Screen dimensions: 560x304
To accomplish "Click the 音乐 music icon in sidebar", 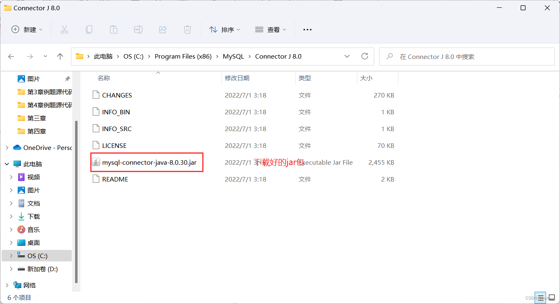I will point(21,229).
